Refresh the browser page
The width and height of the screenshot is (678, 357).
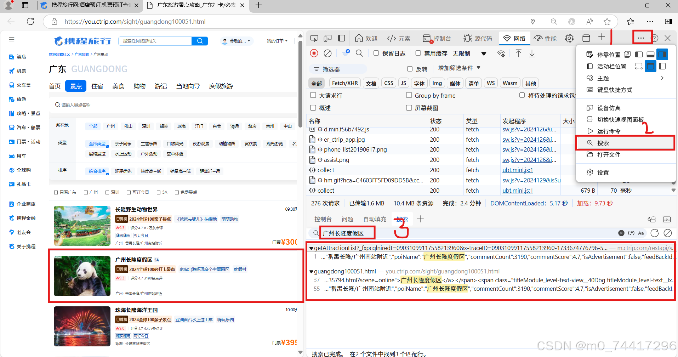(30, 22)
